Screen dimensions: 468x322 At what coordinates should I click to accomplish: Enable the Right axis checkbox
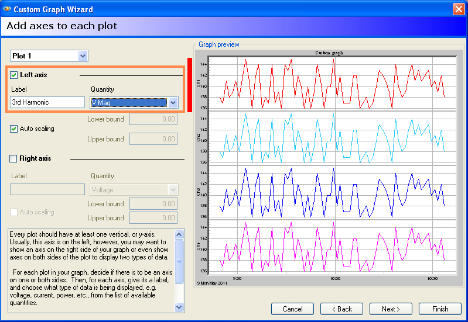[x=14, y=158]
